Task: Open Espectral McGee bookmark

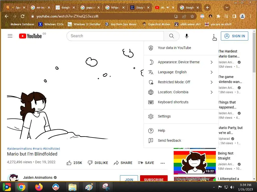Action: [156, 24]
